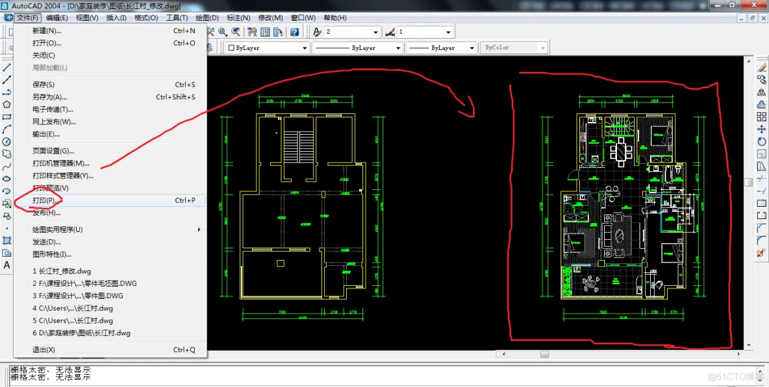This screenshot has height=387, width=769.
Task: Open recent file 2 零件毛坯图.DWG
Action: tap(110, 283)
